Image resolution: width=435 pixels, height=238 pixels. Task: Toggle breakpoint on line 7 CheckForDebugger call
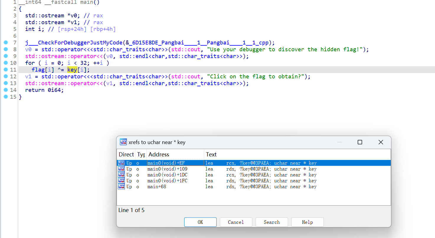[6, 43]
